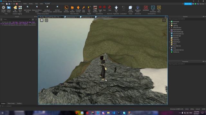This screenshot has width=206, height=115.
Task: Switch to the EventsReceiver script tab
Action: 86,17
